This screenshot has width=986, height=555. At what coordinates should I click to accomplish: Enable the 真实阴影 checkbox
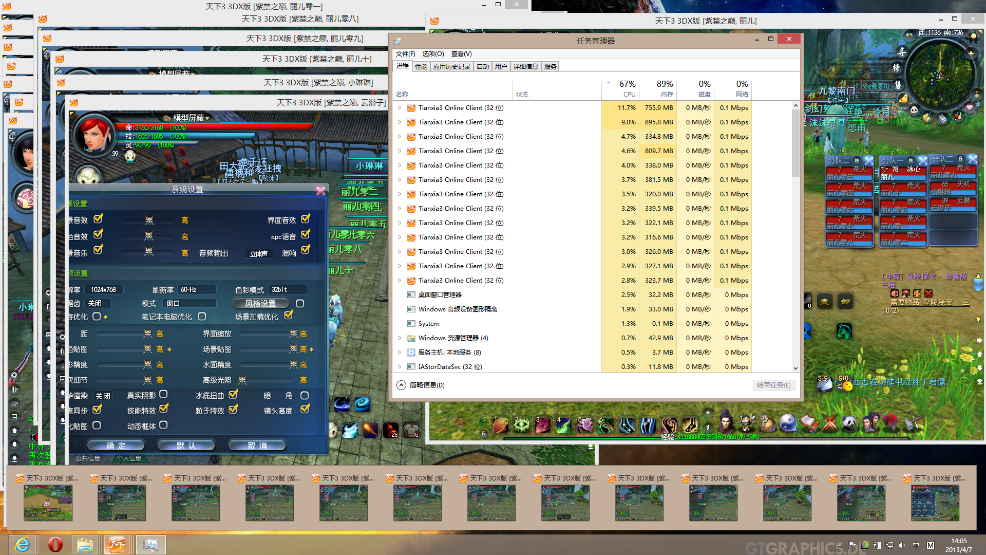pos(163,394)
